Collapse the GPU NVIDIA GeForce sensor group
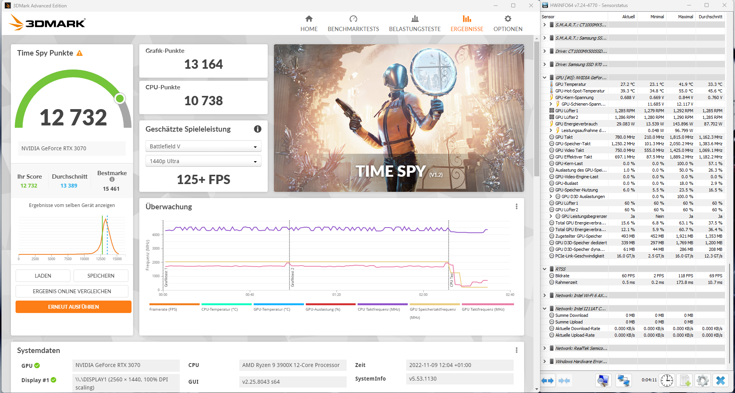Viewport: 735px width, 393px height. click(544, 78)
